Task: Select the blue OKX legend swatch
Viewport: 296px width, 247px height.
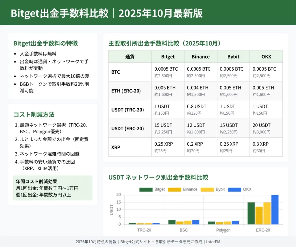Action: [x=234, y=189]
